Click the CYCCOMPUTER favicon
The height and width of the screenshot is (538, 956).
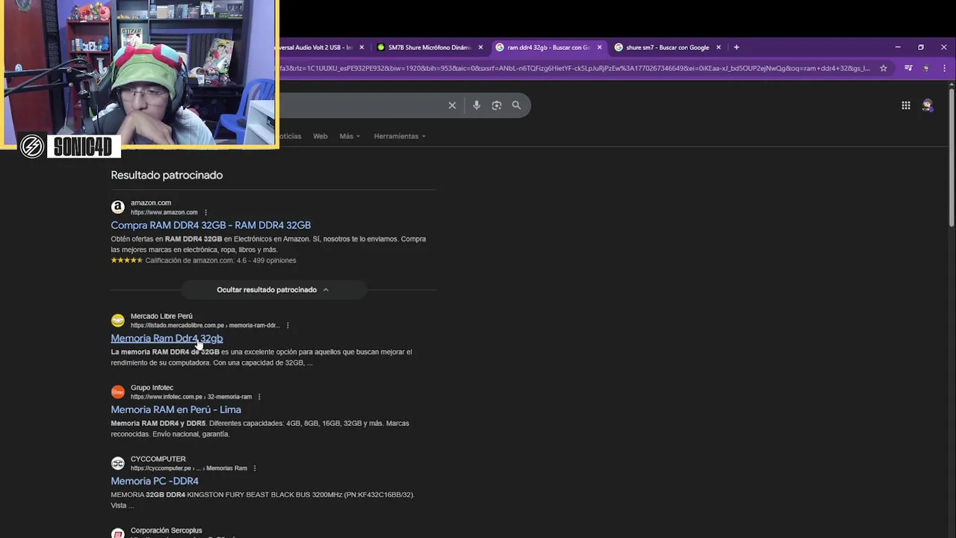click(x=118, y=463)
